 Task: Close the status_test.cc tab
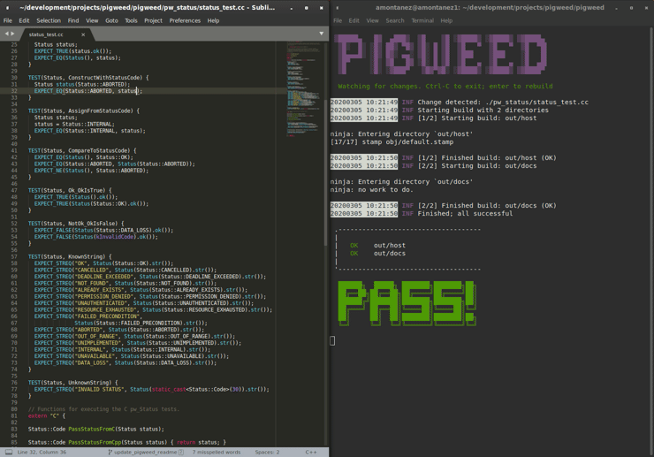tap(83, 34)
